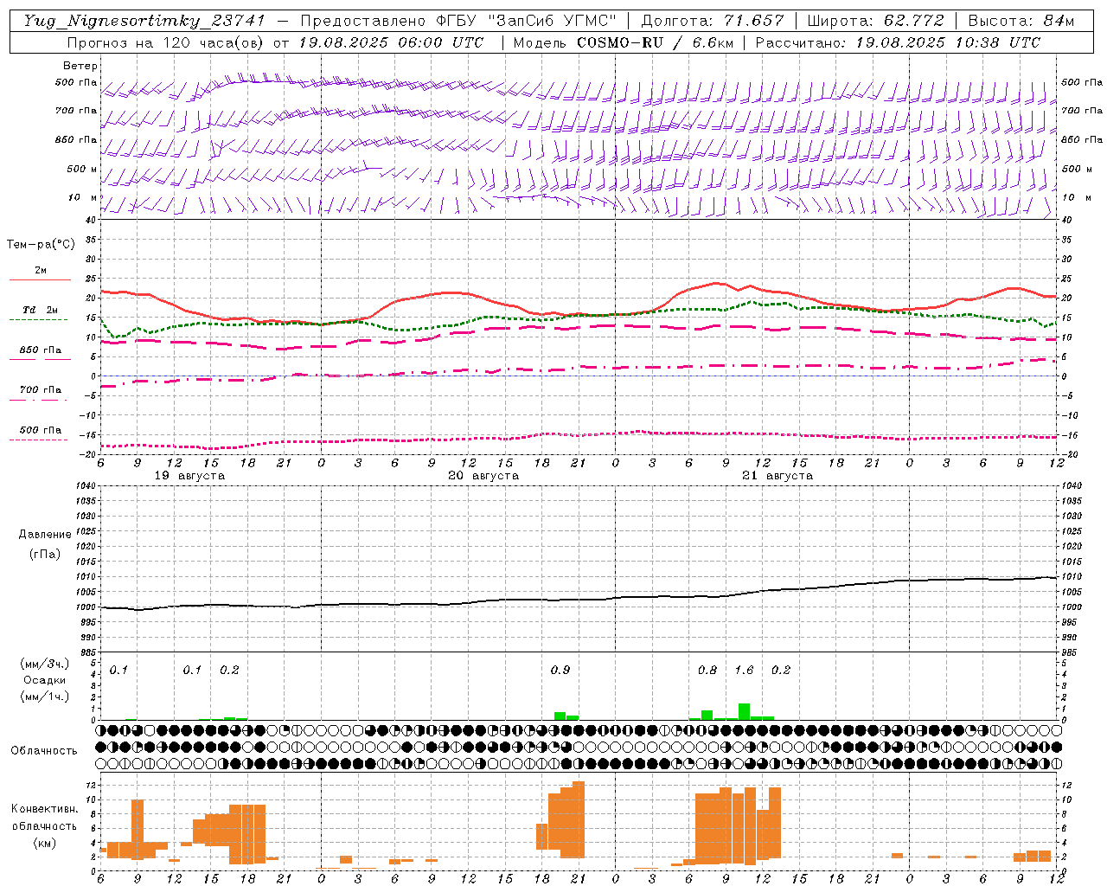This screenshot has height=886, width=1107.
Task: Select the Тем-ра(°C) axis title
Action: pyautogui.click(x=41, y=245)
